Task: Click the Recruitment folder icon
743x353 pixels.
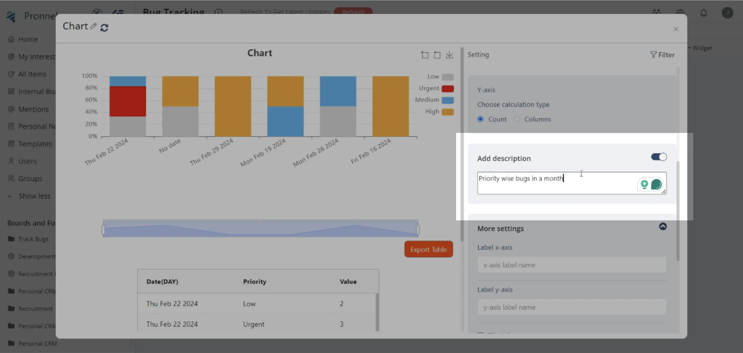Action: (x=11, y=309)
